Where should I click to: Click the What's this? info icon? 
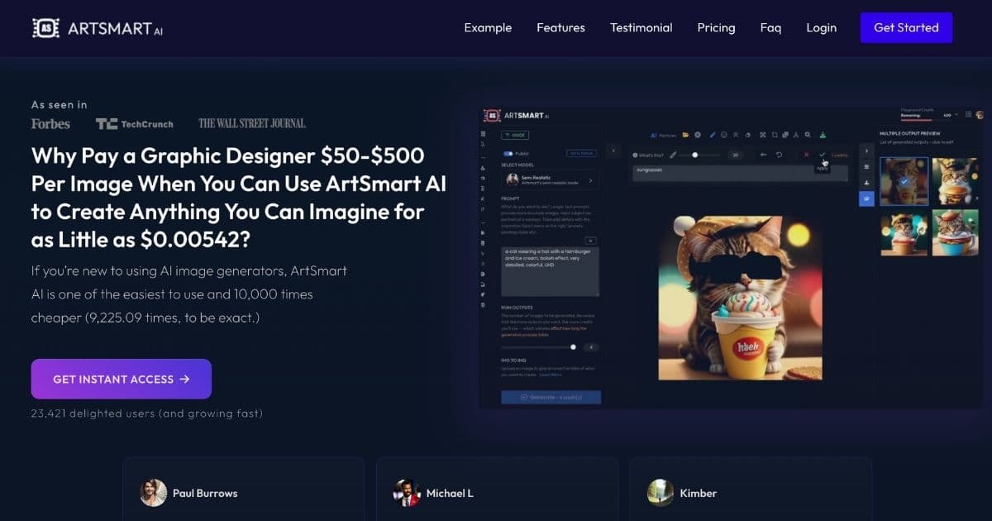[x=635, y=155]
